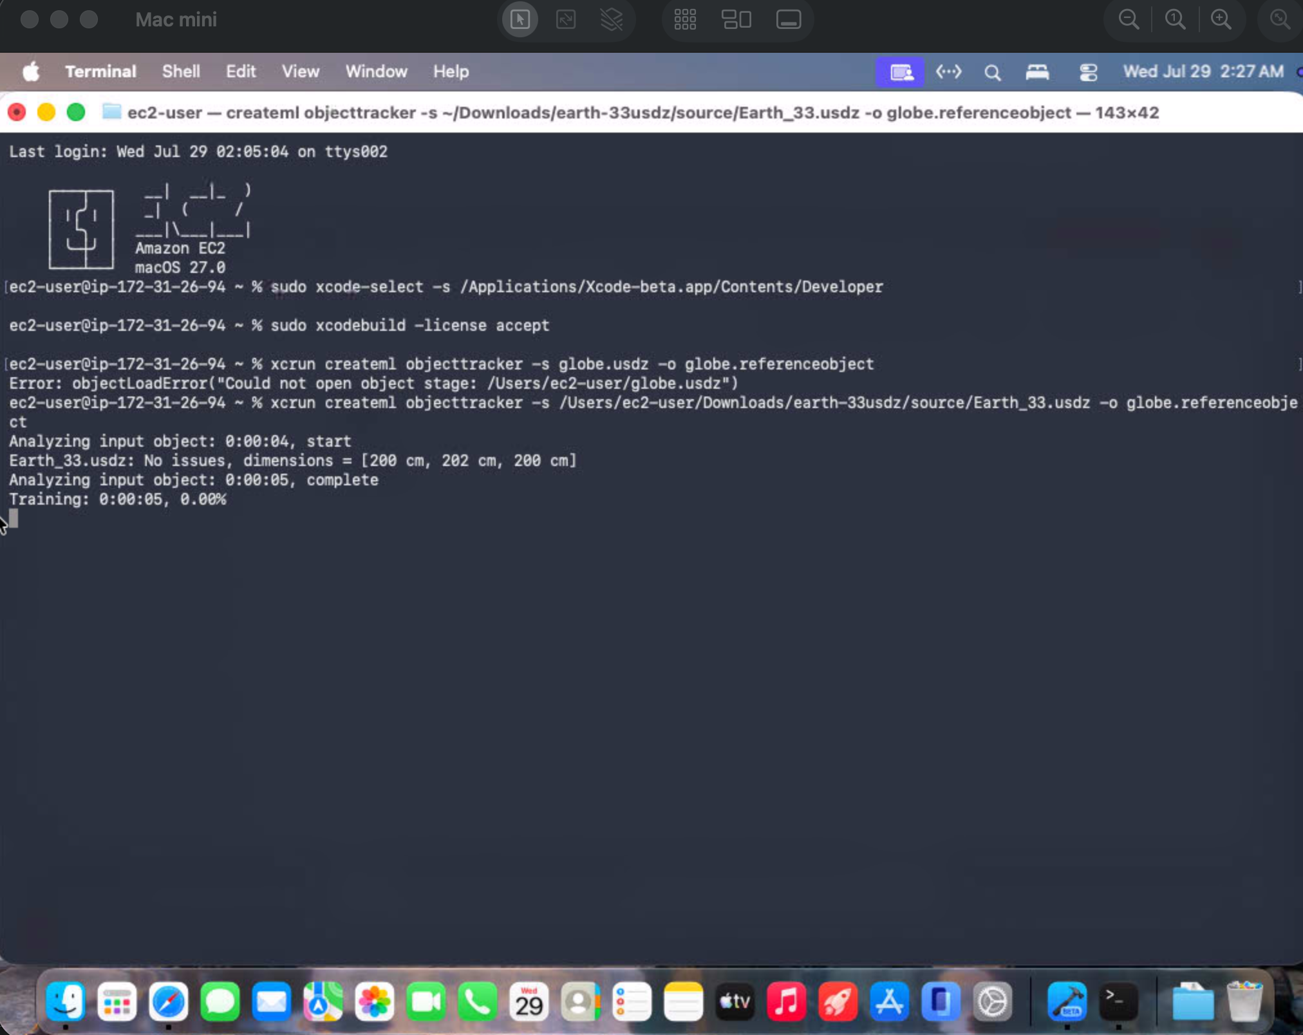Open Apple TV from the Dock
This screenshot has width=1303, height=1035.
[x=735, y=1001]
